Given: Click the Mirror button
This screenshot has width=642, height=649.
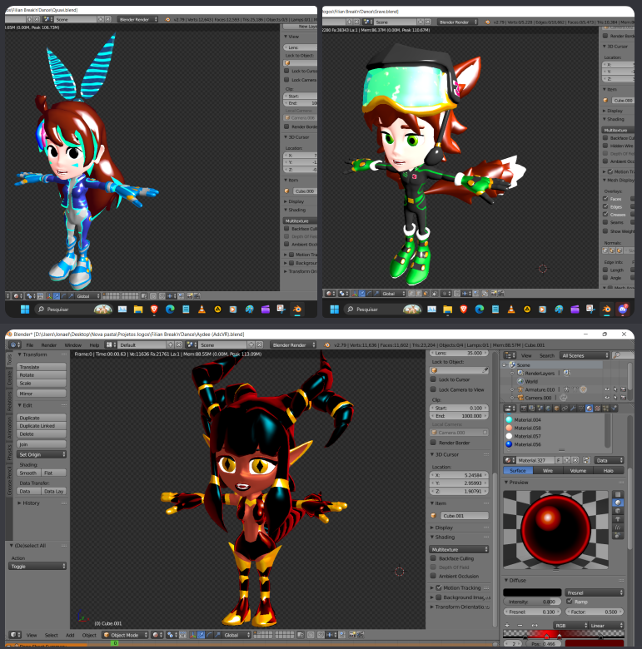Looking at the screenshot, I should (42, 394).
